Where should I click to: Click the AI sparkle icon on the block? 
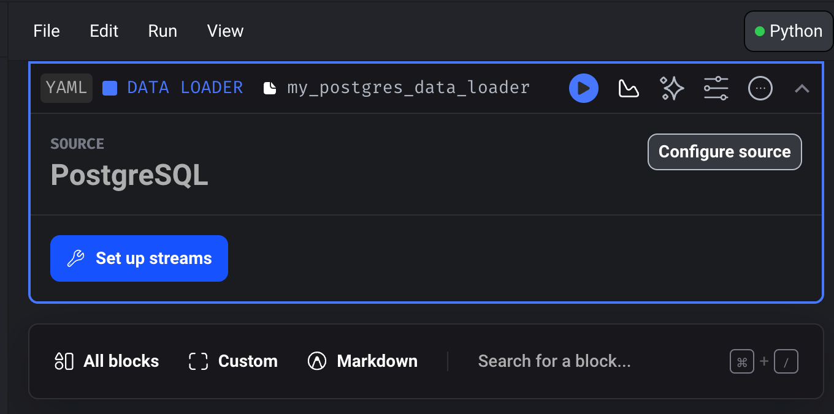click(x=672, y=88)
